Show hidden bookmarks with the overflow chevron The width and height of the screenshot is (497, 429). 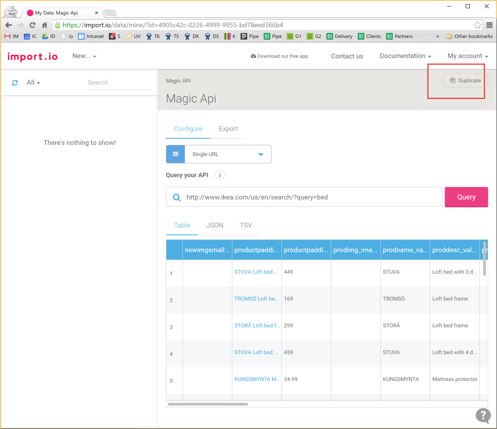438,36
